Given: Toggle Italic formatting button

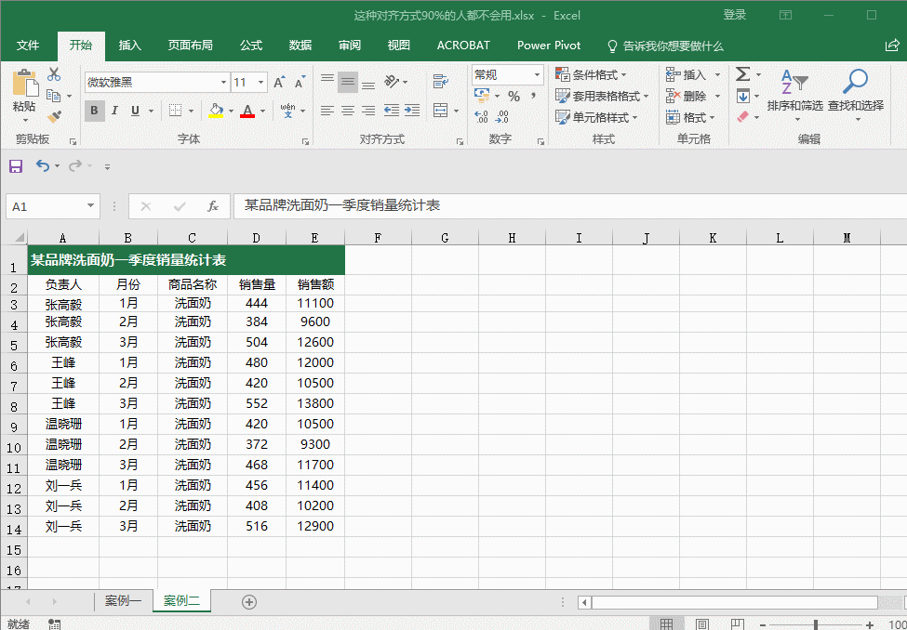Looking at the screenshot, I should click(x=114, y=111).
